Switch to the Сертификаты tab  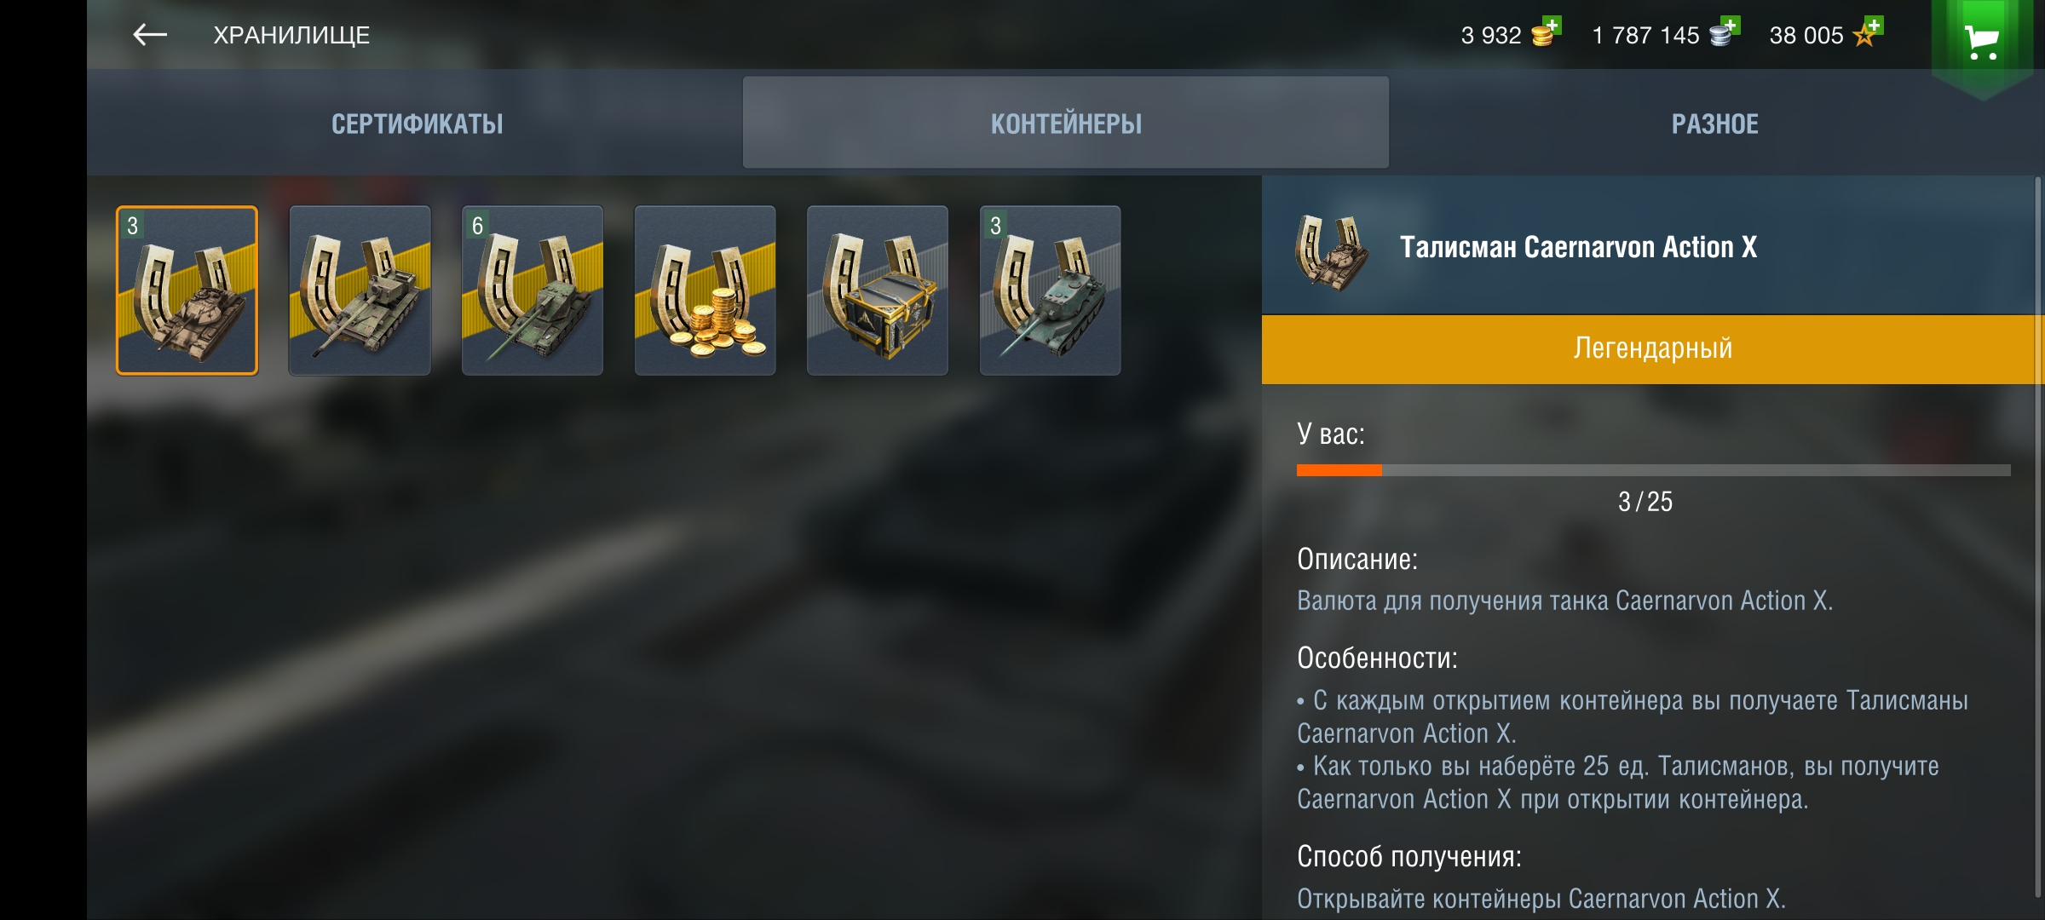417,124
